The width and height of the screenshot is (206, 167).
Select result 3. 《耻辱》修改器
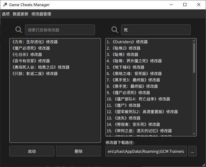pos(149,54)
